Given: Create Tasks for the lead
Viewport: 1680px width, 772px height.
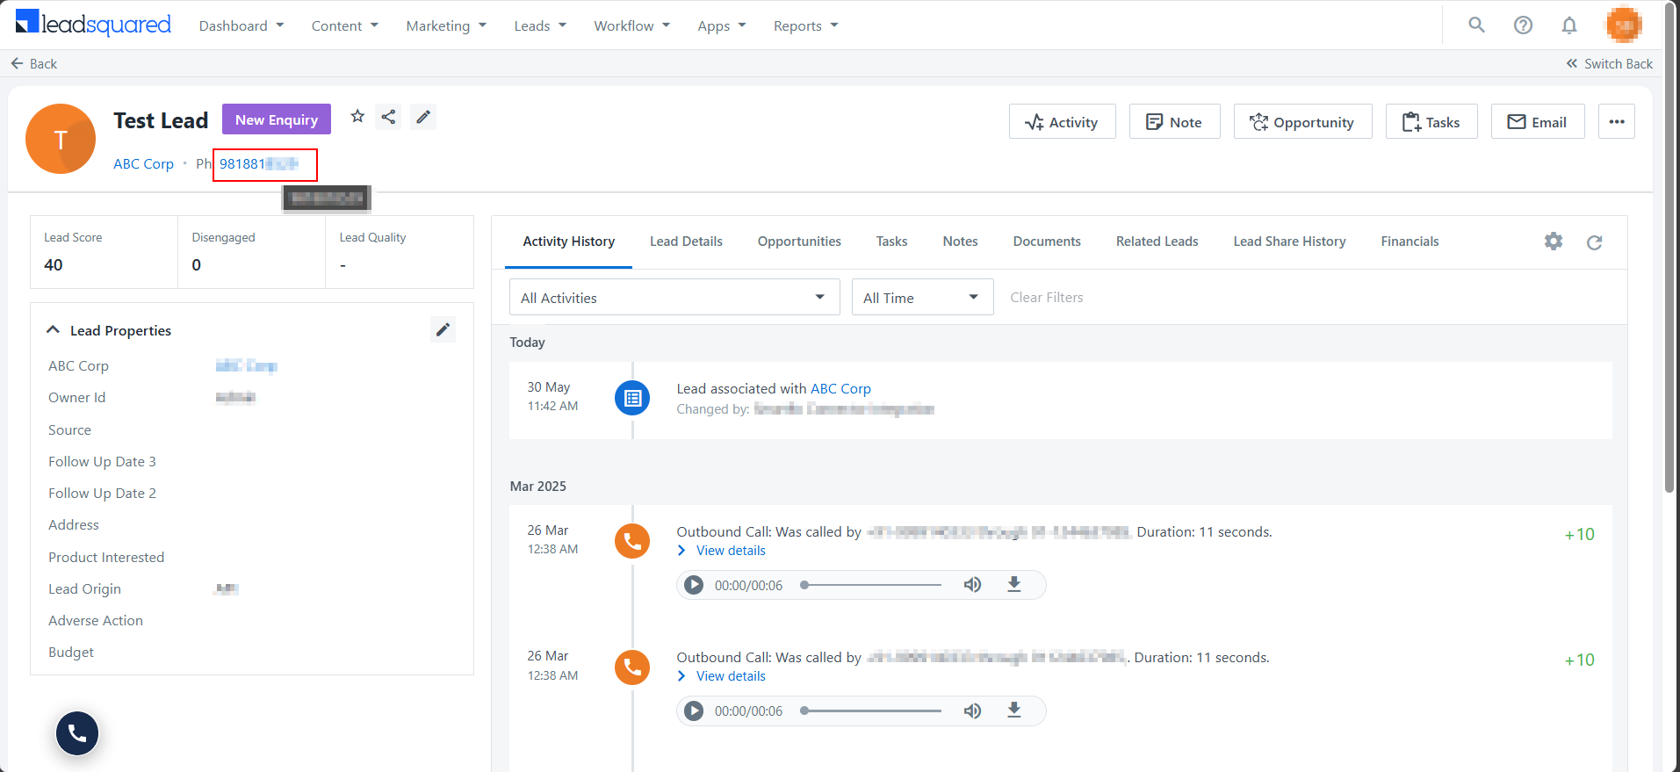Looking at the screenshot, I should [1431, 121].
